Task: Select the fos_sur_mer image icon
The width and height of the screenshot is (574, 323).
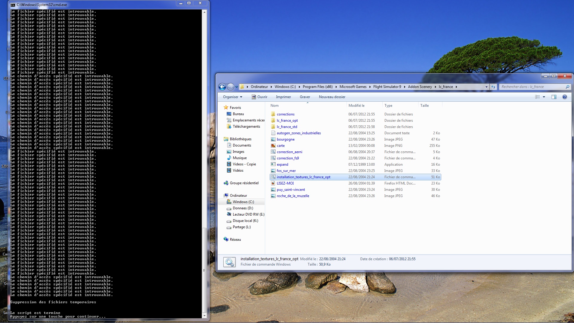Action: click(x=273, y=171)
